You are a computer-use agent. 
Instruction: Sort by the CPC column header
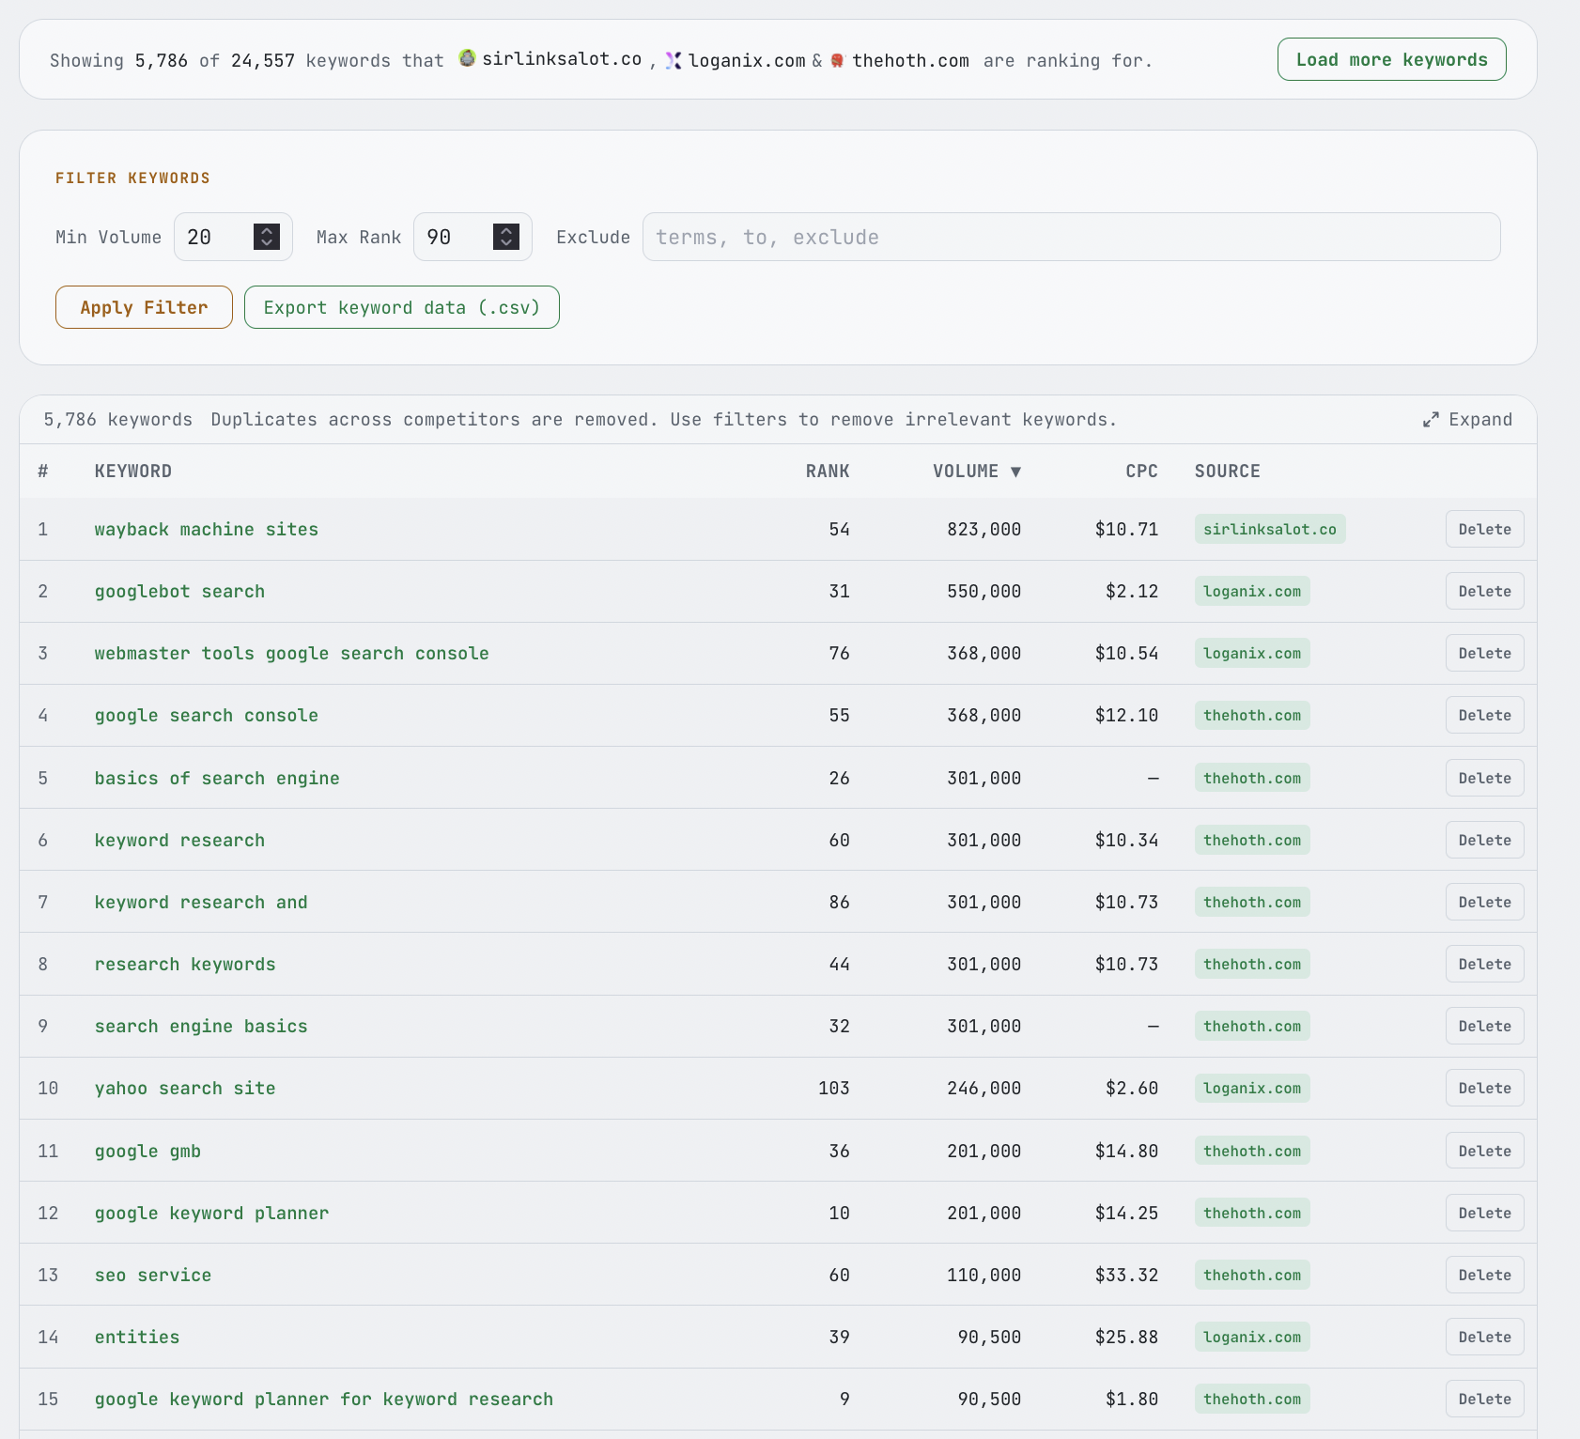tap(1141, 472)
